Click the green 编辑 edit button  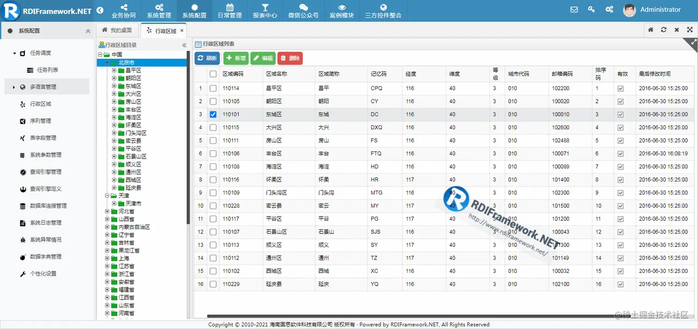263,58
